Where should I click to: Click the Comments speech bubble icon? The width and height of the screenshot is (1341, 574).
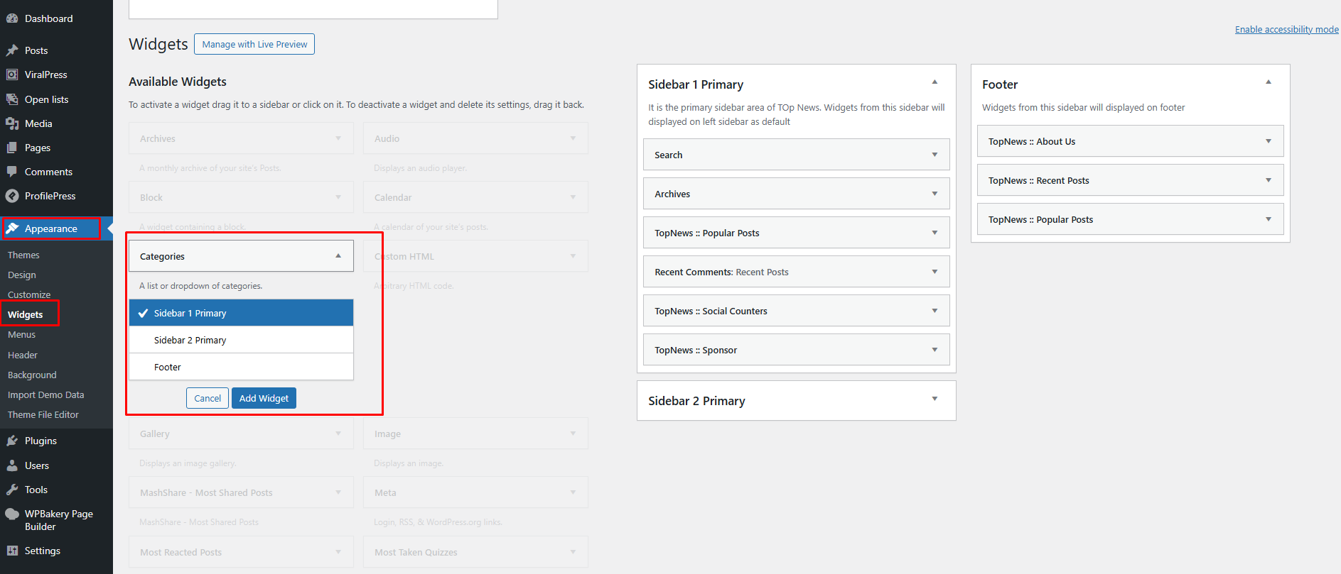(x=12, y=172)
